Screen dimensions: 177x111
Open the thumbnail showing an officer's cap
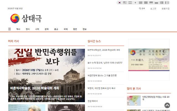pyautogui.click(x=66, y=108)
